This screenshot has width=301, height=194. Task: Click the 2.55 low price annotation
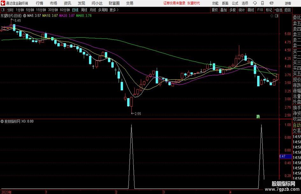pos(138,114)
